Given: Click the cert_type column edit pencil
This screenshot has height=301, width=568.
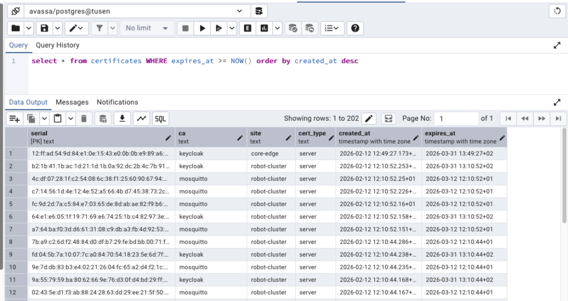Looking at the screenshot, I should click(331, 137).
